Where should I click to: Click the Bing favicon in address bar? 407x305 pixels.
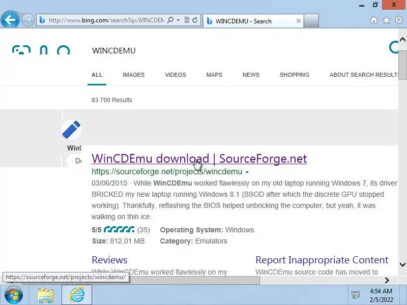click(x=42, y=20)
